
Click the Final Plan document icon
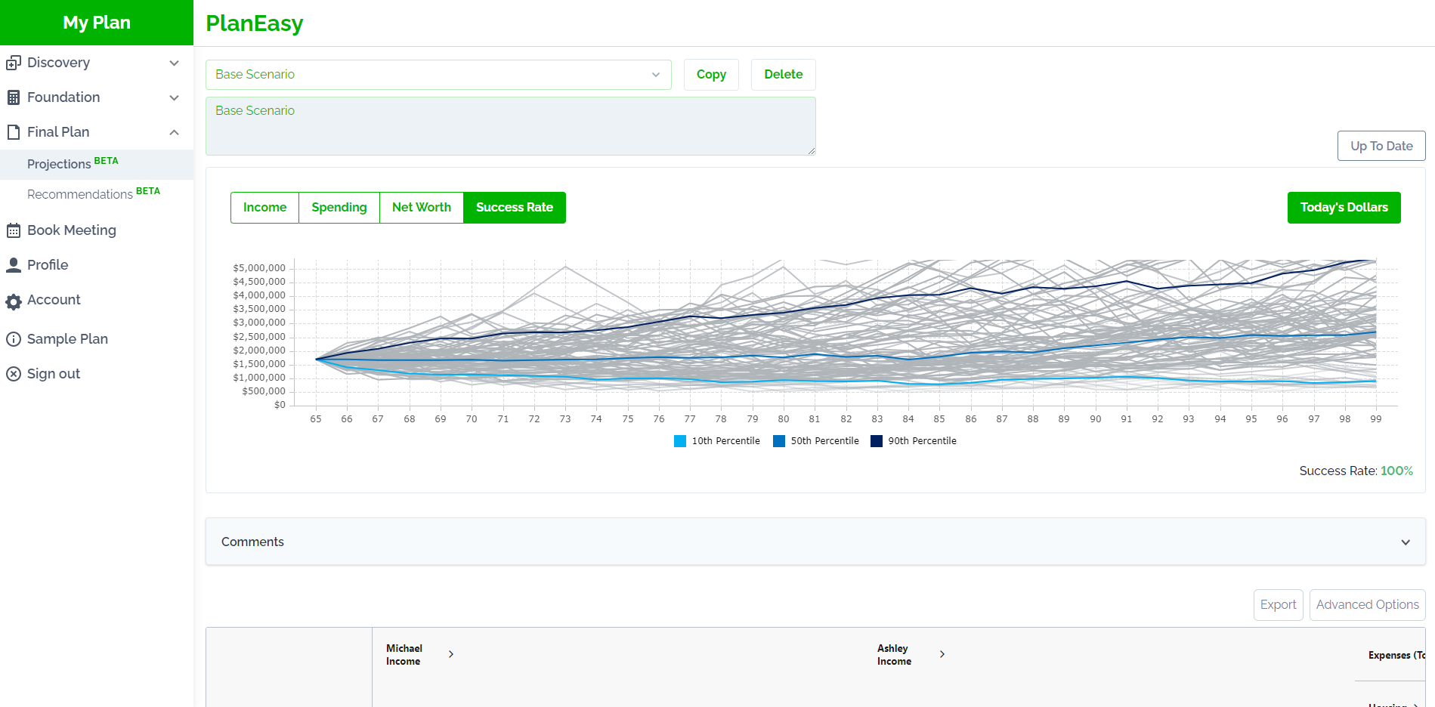coord(14,132)
